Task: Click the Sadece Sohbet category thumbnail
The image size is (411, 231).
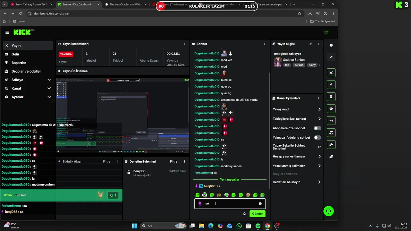Action: click(x=278, y=62)
